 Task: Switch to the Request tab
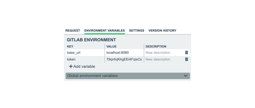pos(73,31)
